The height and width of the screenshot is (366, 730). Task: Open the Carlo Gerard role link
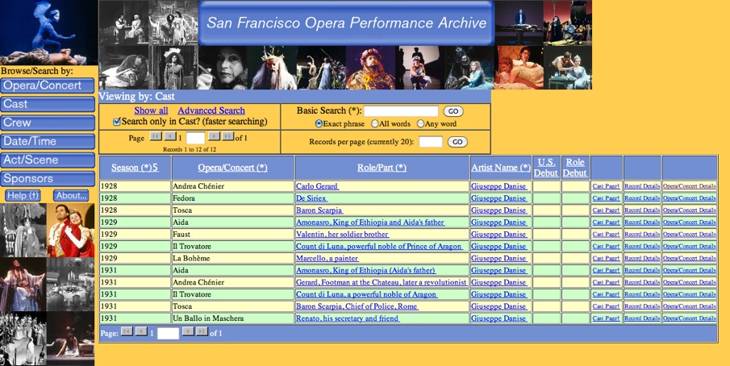(318, 186)
